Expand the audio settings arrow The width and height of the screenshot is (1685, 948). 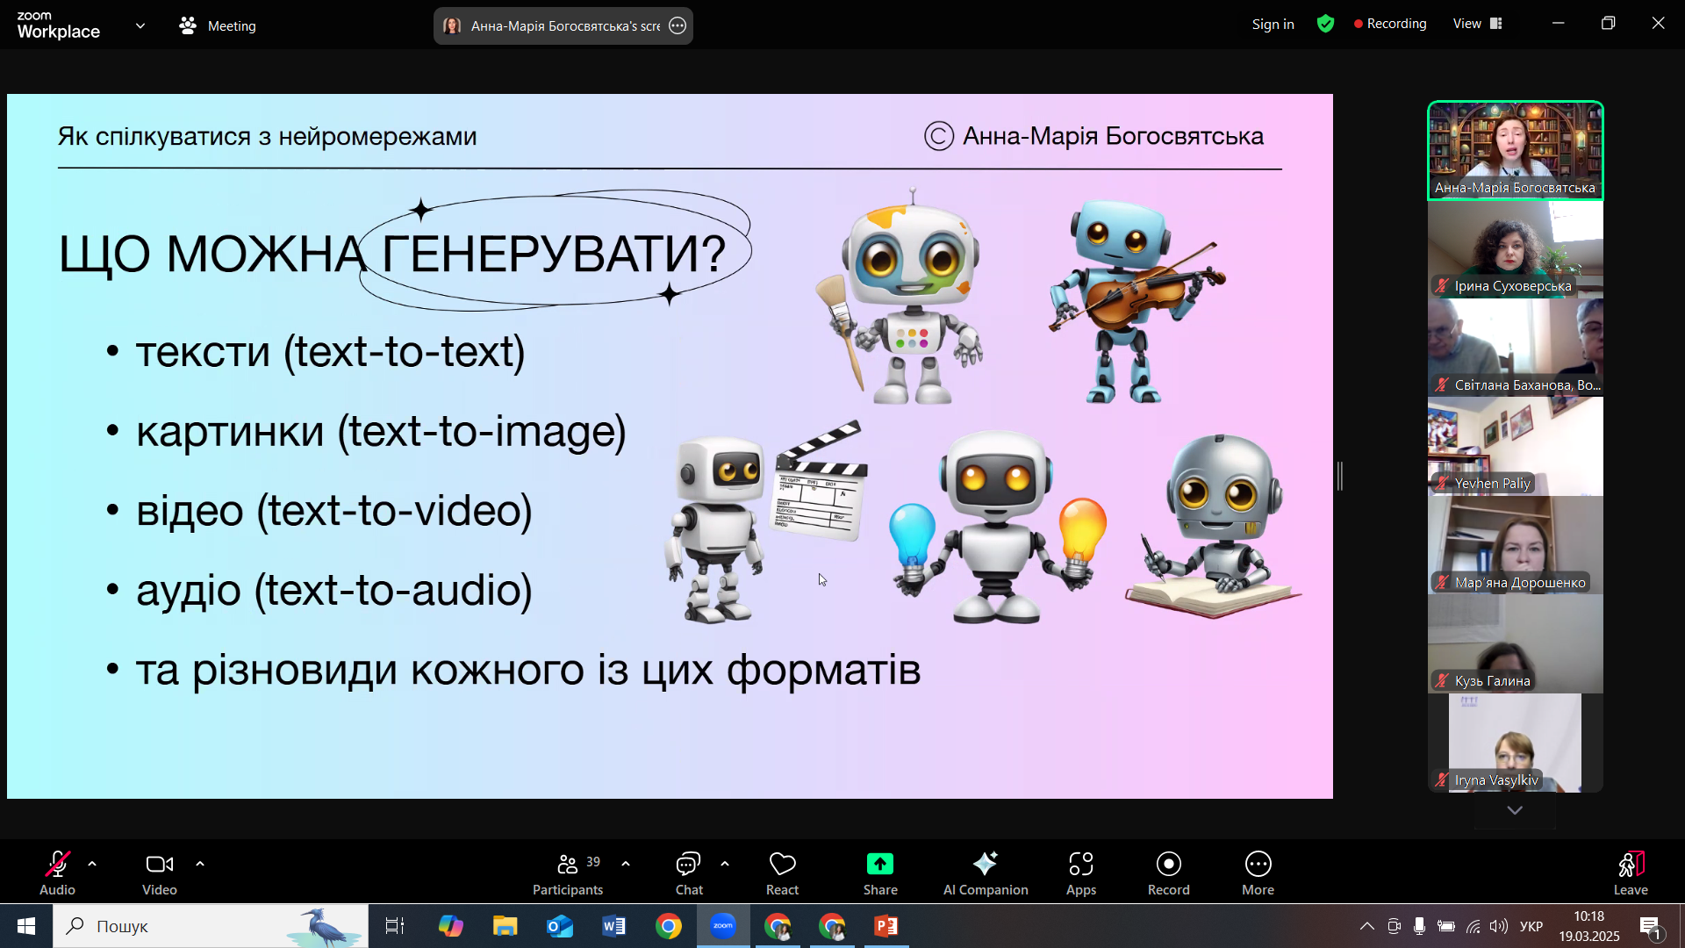click(92, 865)
